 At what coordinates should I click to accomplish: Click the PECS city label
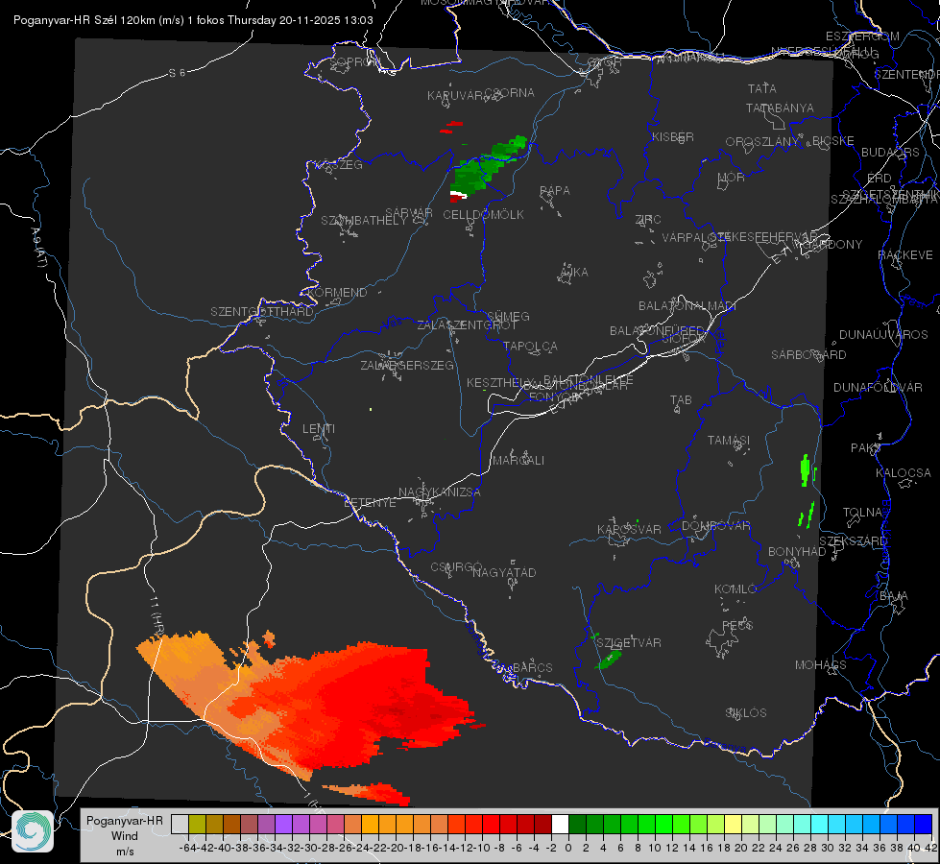click(737, 625)
